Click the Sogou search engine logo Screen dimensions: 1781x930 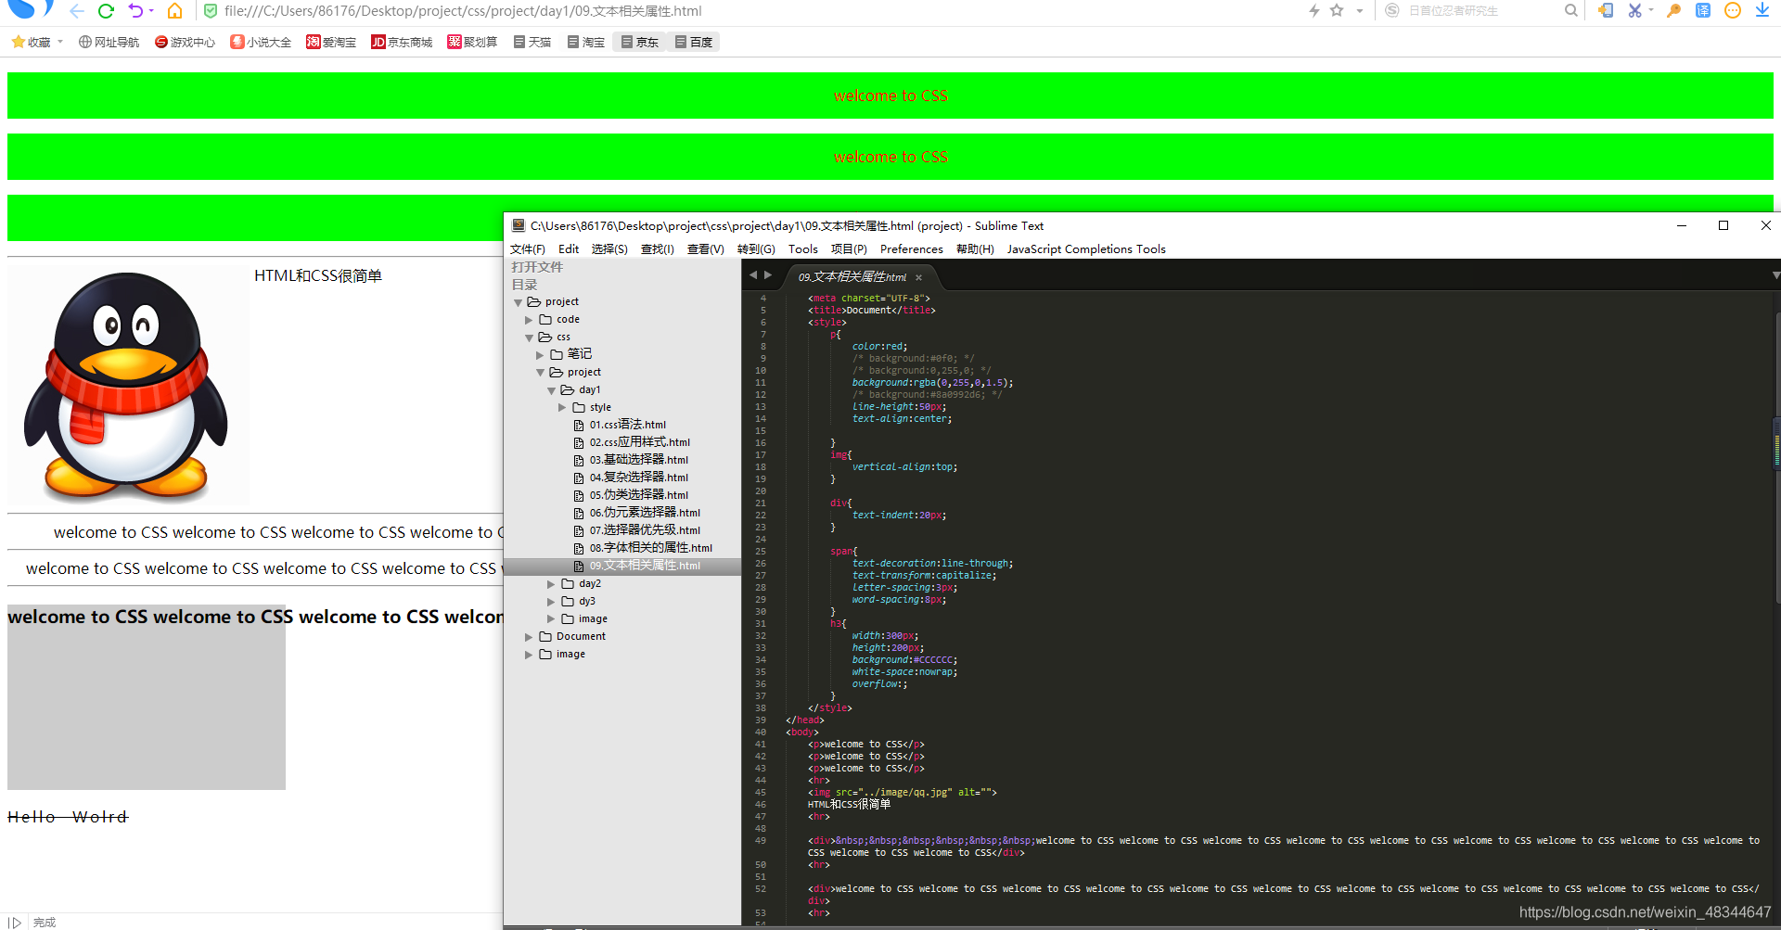point(1391,11)
